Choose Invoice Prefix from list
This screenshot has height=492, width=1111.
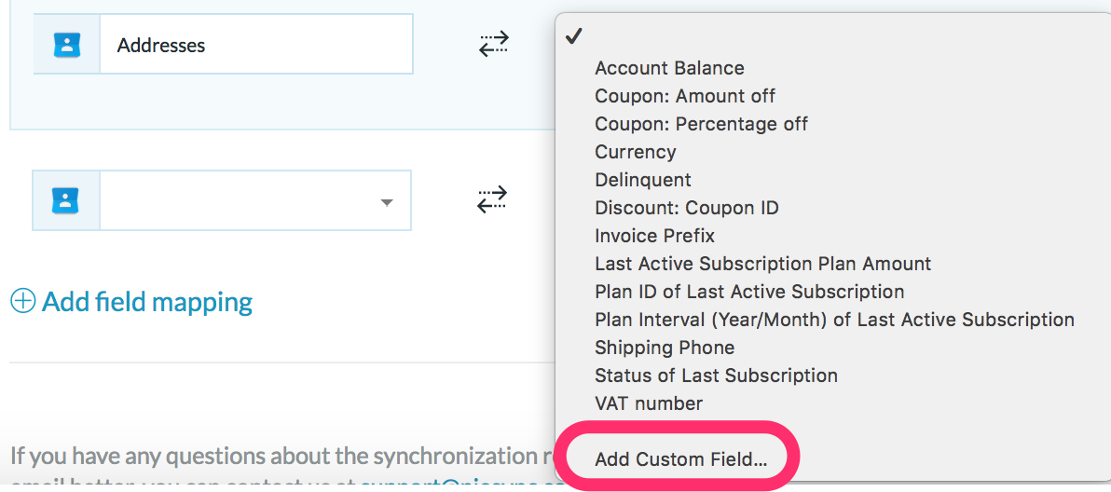click(654, 236)
